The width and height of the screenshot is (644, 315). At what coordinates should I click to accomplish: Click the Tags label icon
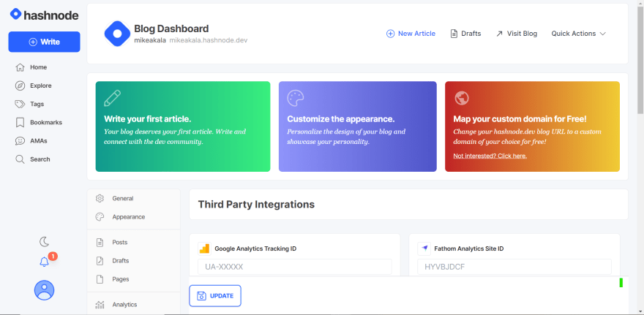(20, 105)
